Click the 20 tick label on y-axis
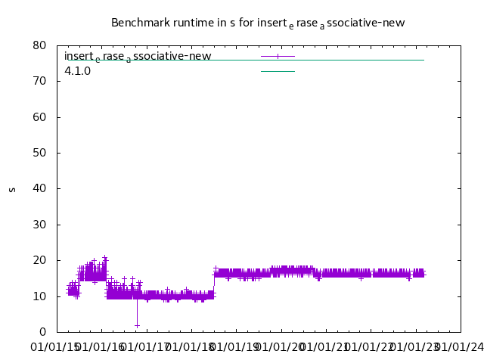 (x=41, y=260)
